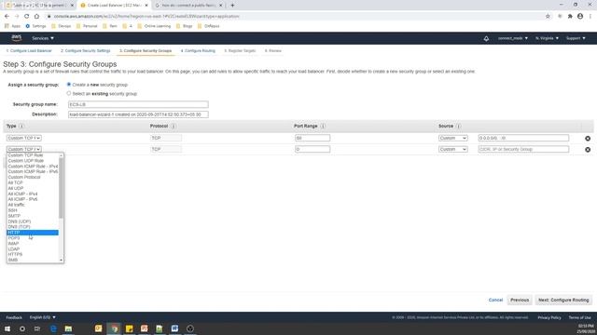Delete the first rule with its X icon
597x335 pixels.
coord(588,139)
